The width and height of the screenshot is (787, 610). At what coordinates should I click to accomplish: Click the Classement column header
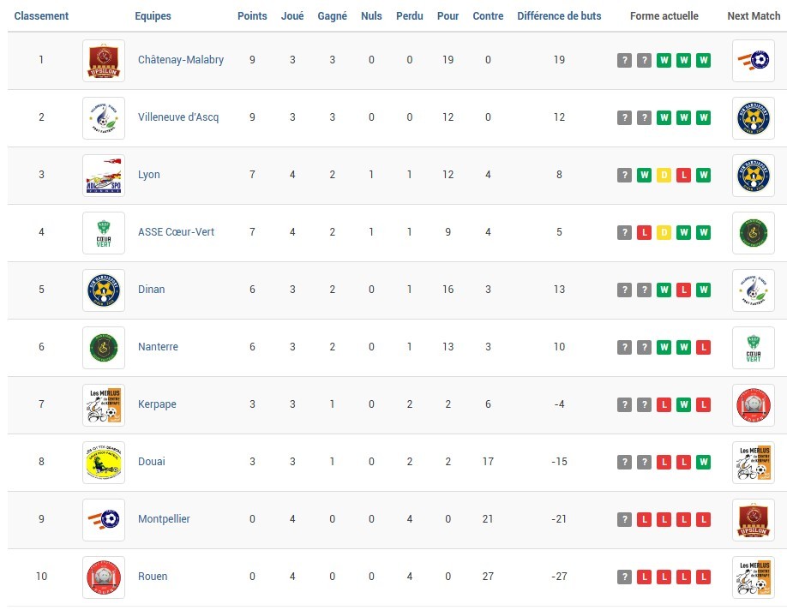pos(41,16)
